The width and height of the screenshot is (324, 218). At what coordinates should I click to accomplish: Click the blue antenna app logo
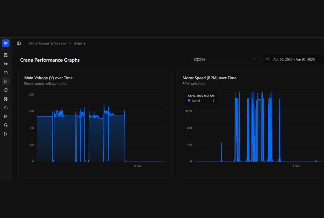point(6,43)
